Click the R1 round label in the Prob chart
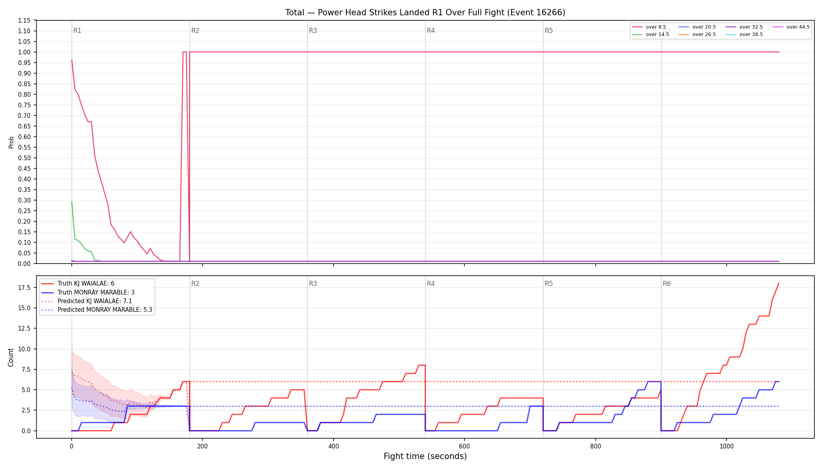Viewport: 823px width, 470px height. tap(77, 31)
